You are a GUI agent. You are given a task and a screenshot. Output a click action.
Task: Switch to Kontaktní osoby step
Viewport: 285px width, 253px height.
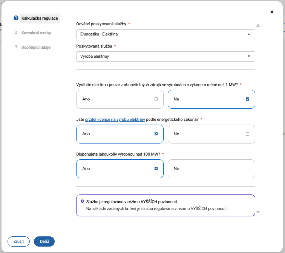(36, 33)
